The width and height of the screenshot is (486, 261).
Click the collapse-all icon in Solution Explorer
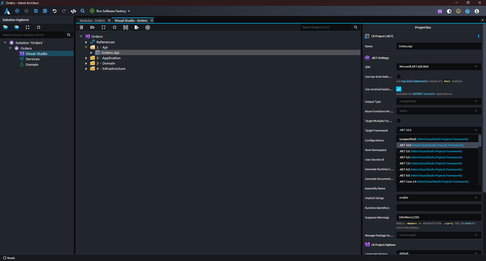pyautogui.click(x=38, y=27)
